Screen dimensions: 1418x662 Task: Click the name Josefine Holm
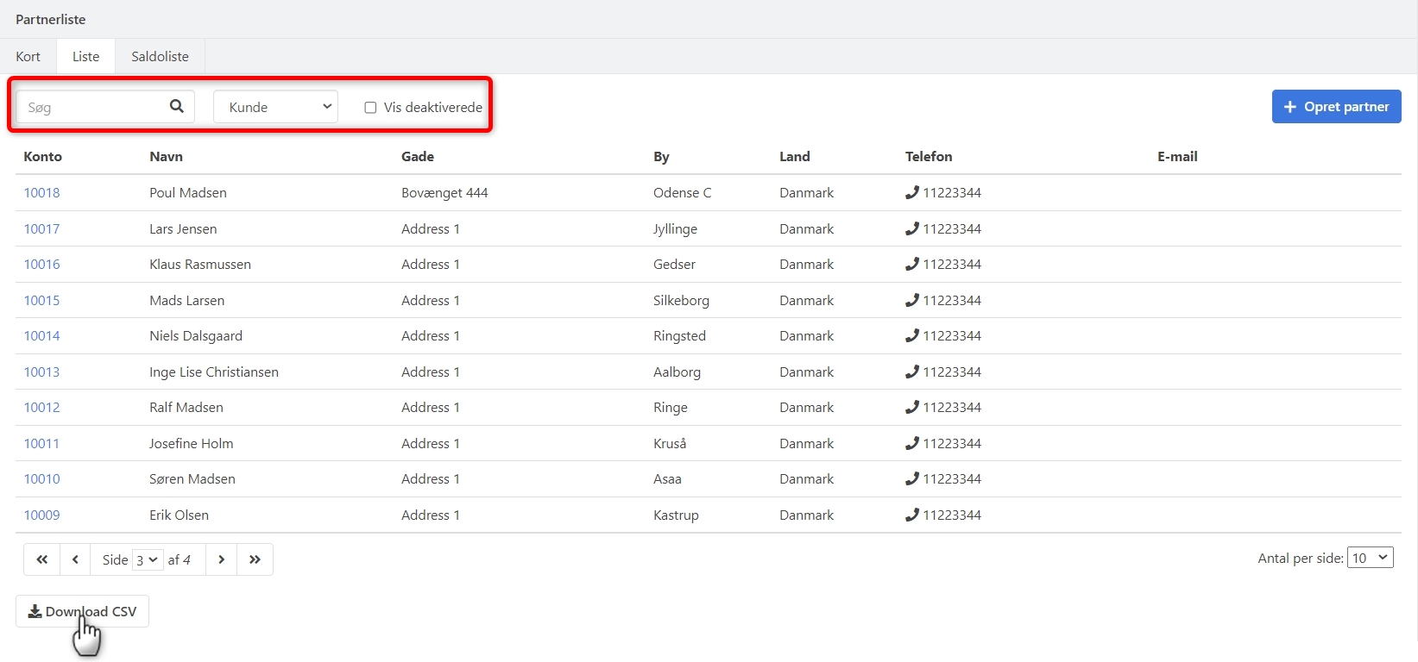191,443
